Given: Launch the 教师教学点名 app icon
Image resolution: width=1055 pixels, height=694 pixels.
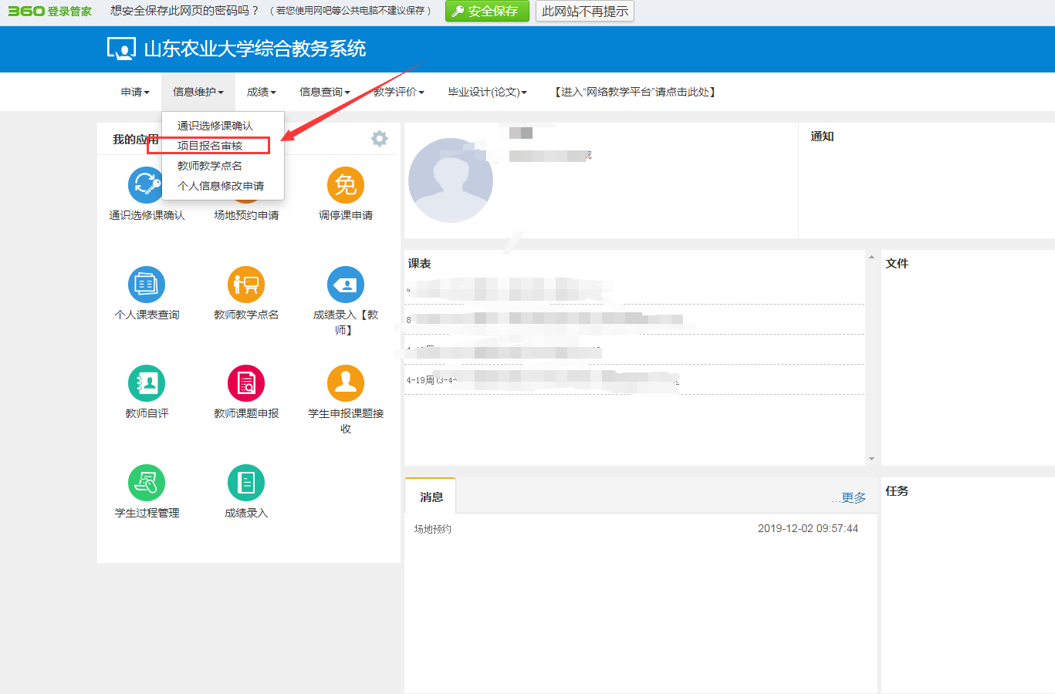Looking at the screenshot, I should coord(246,285).
